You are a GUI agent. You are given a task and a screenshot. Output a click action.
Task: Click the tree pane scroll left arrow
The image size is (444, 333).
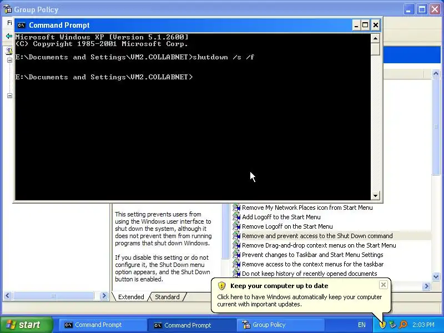coord(7,296)
